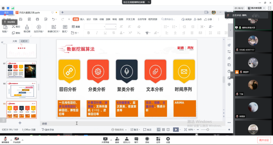This screenshot has height=145, width=273.
Task: Toggle bold formatting
Action: click(x=88, y=33)
